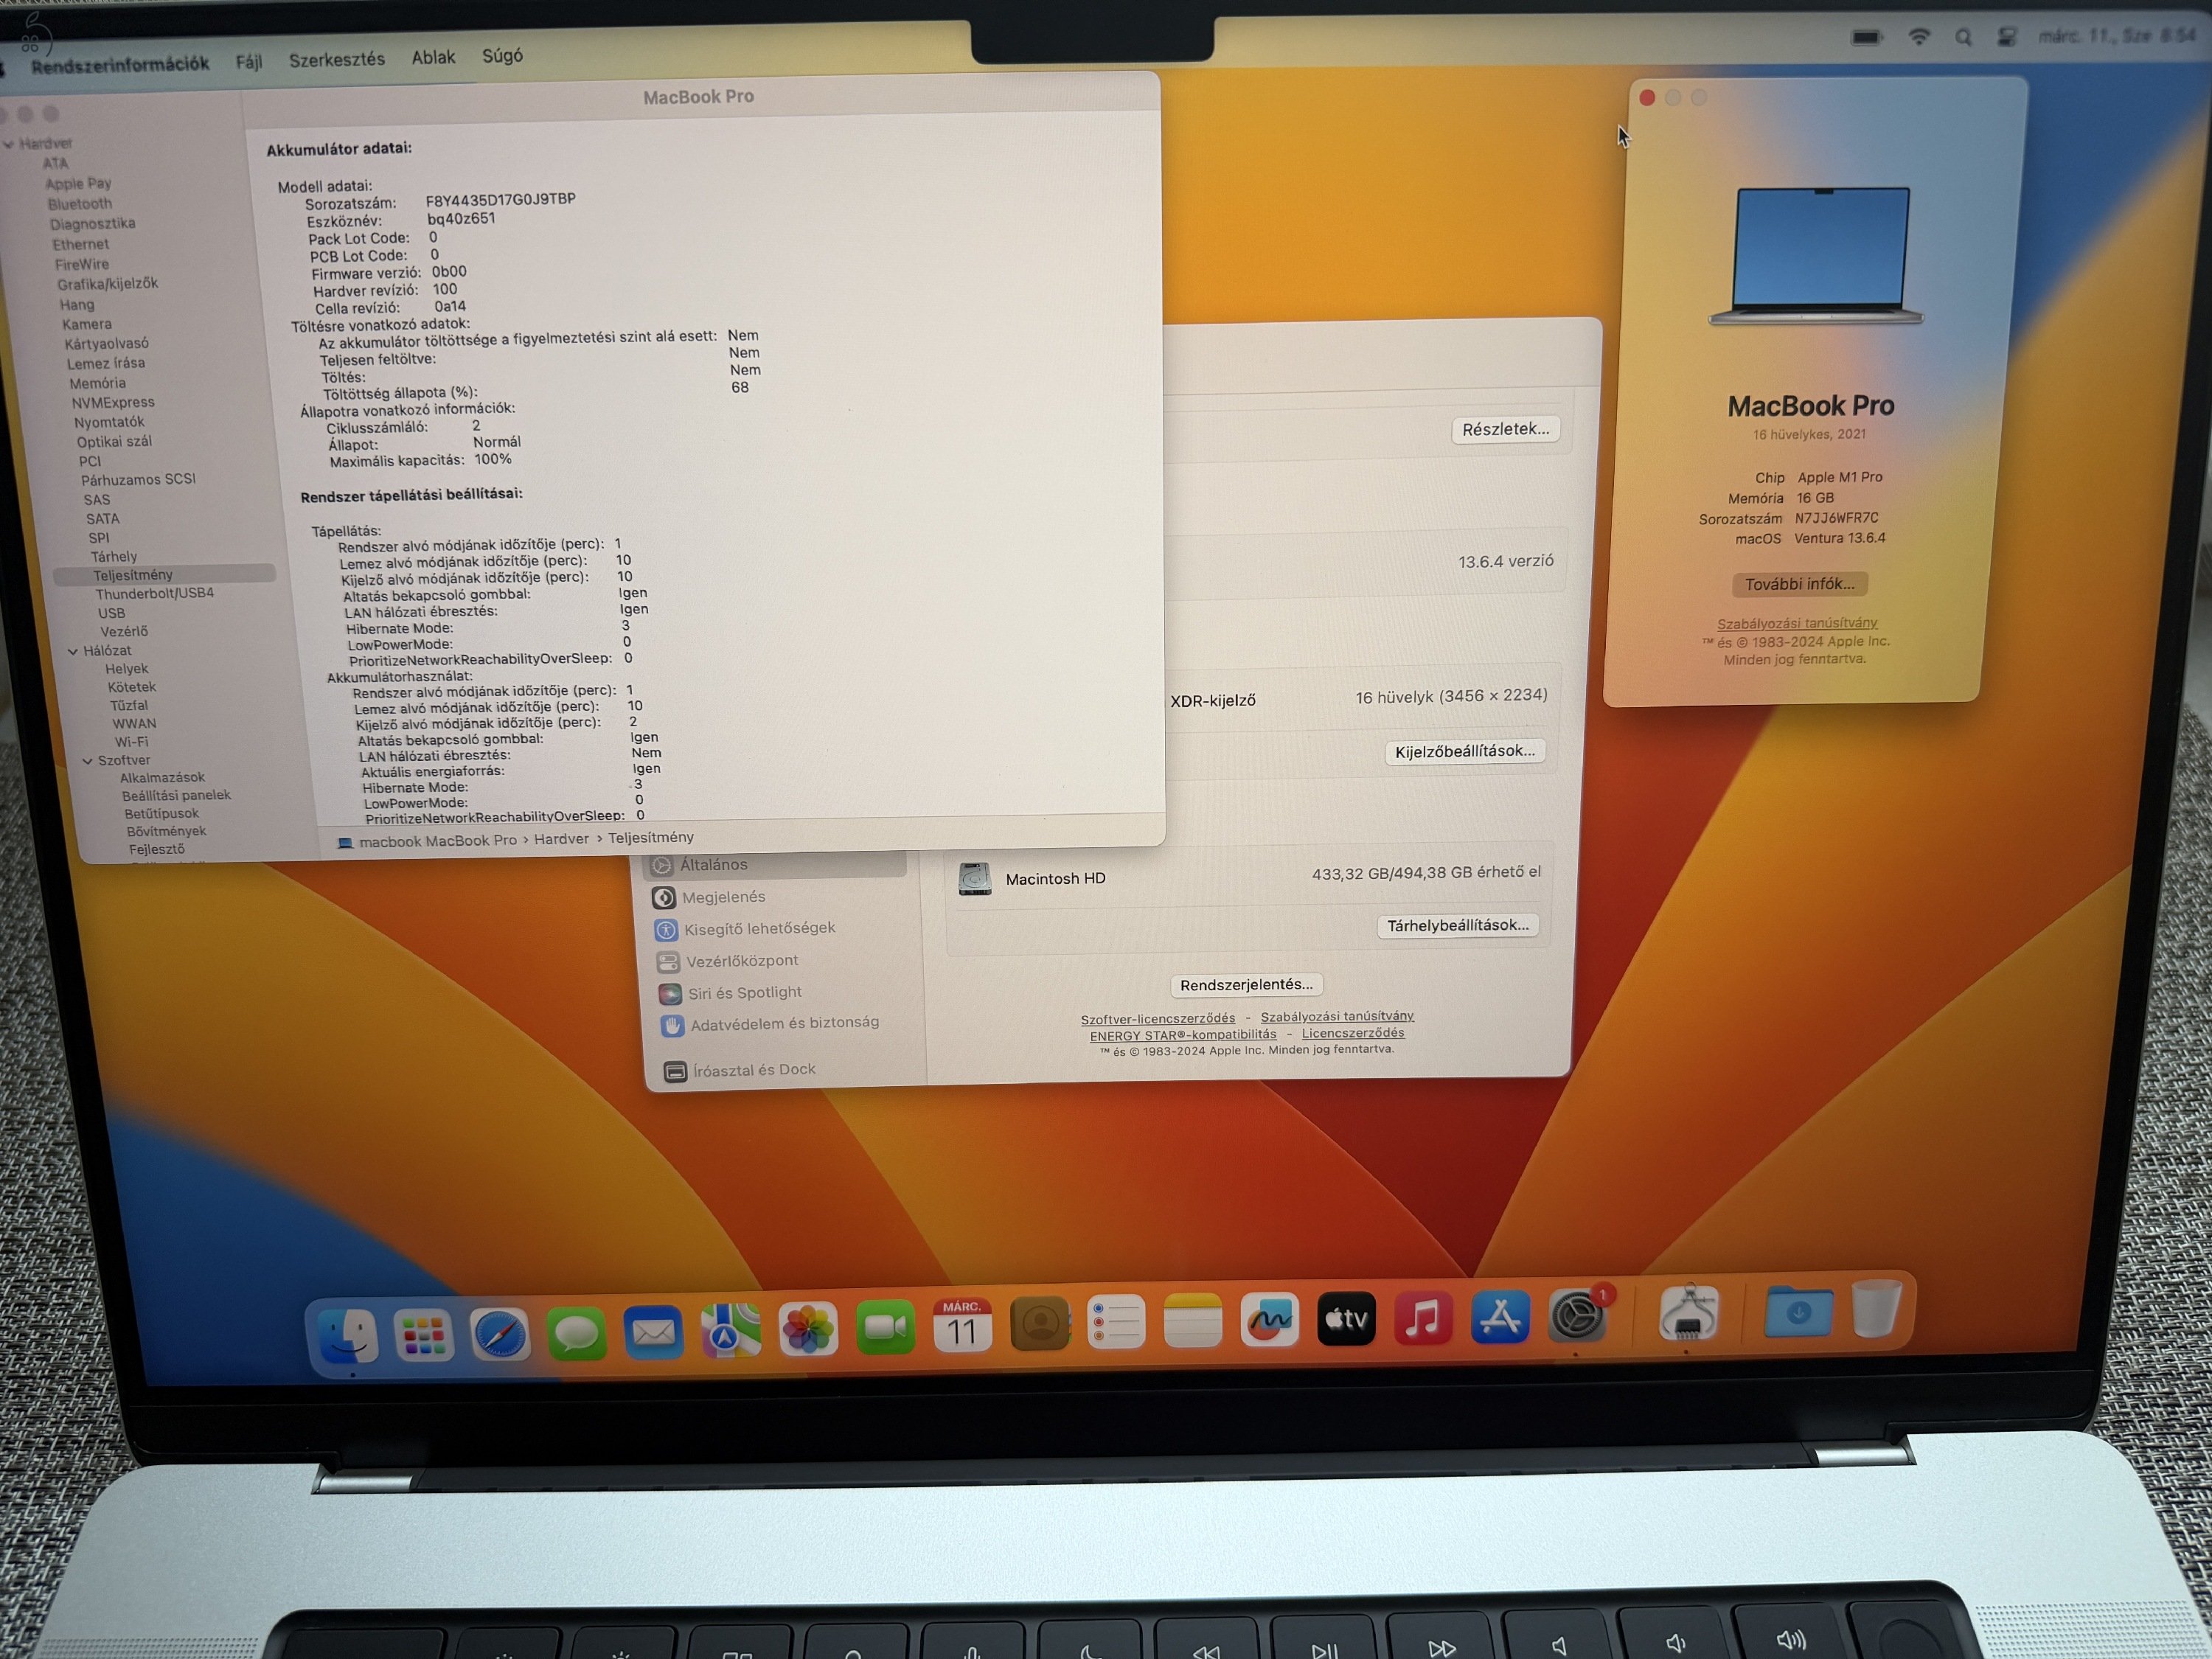Select Tárhely in hardware list

click(x=114, y=557)
